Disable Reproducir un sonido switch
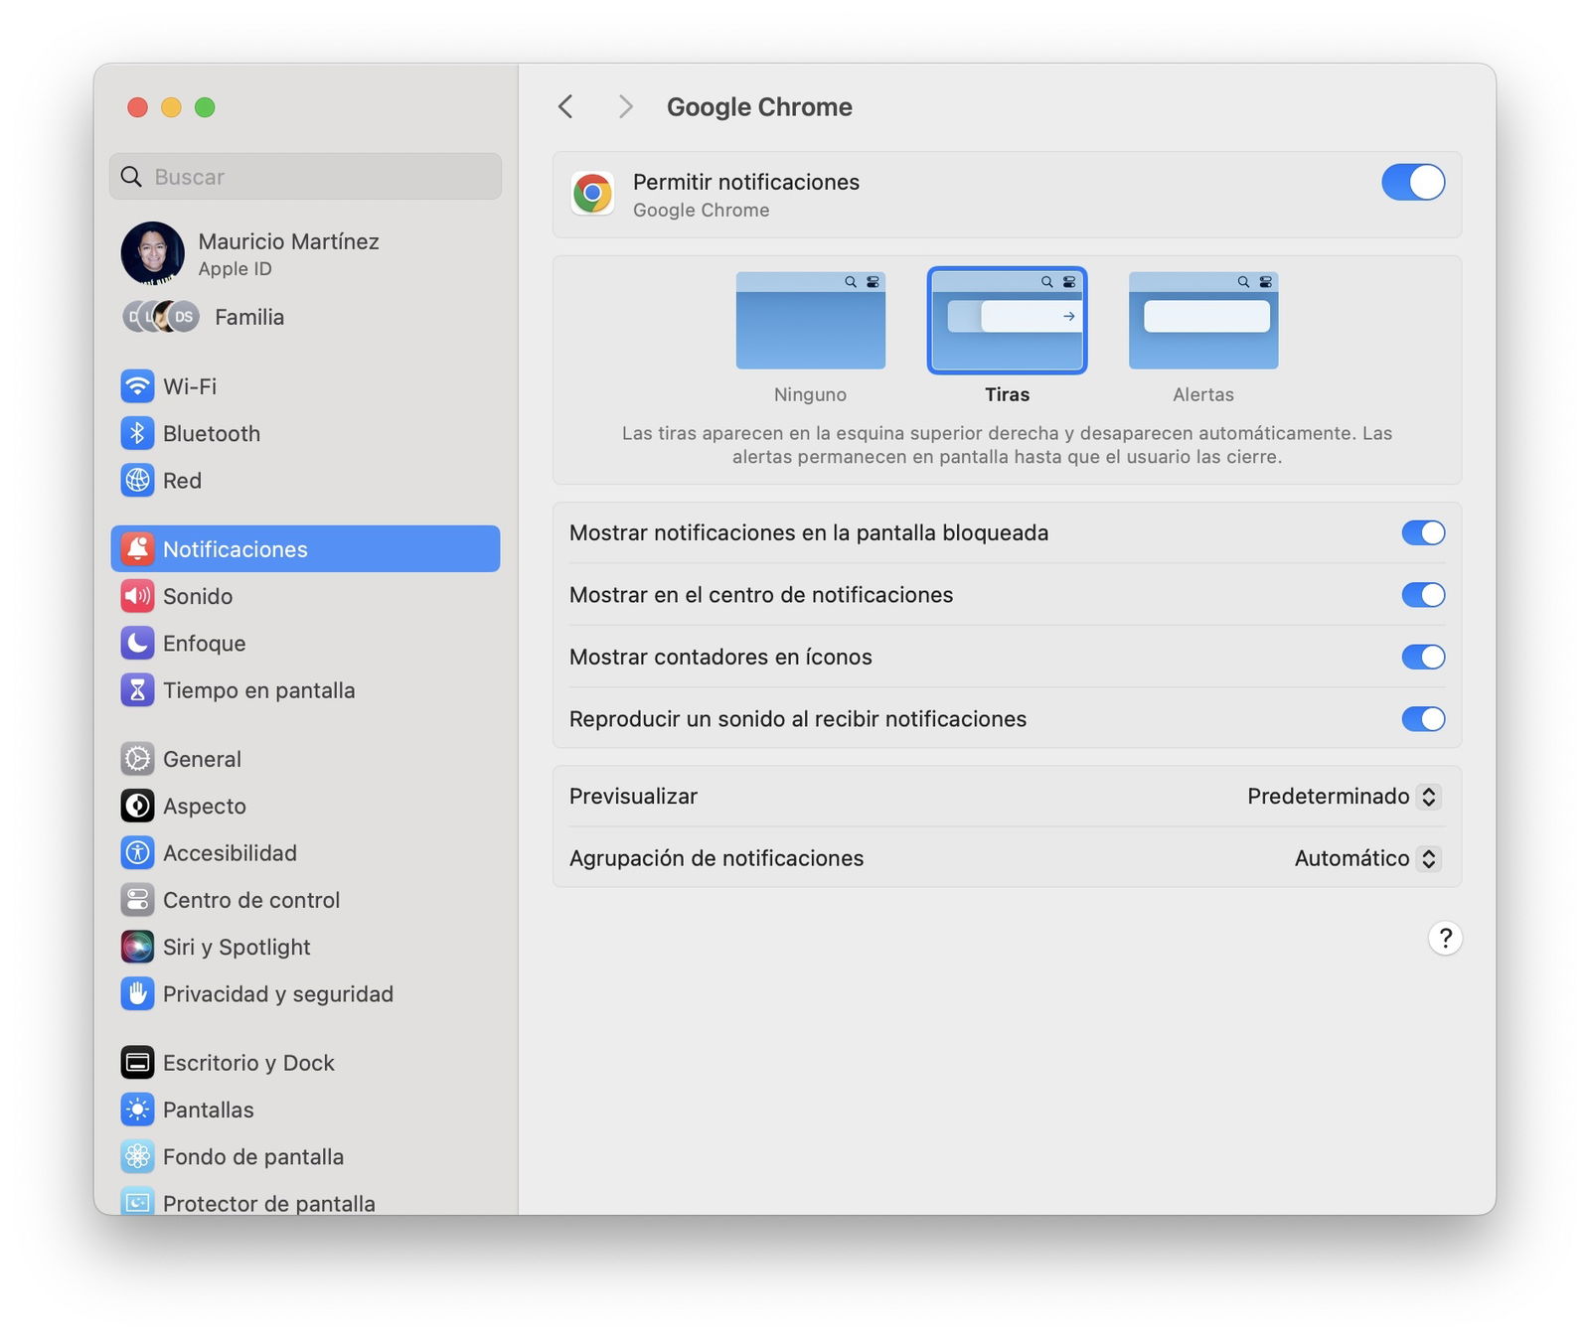This screenshot has width=1590, height=1339. pos(1423,719)
